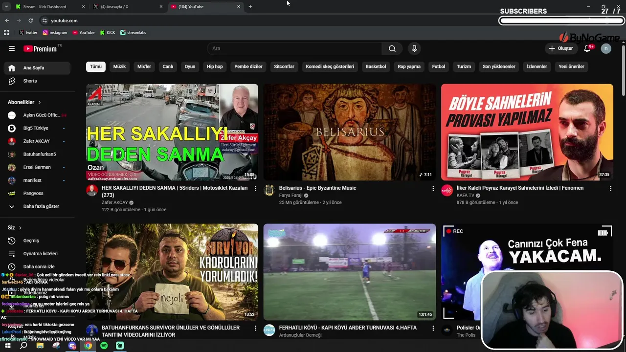Screen dimensions: 626x352
Task: Open Zafer AKCAY channel avatar under first video
Action: coord(92,190)
